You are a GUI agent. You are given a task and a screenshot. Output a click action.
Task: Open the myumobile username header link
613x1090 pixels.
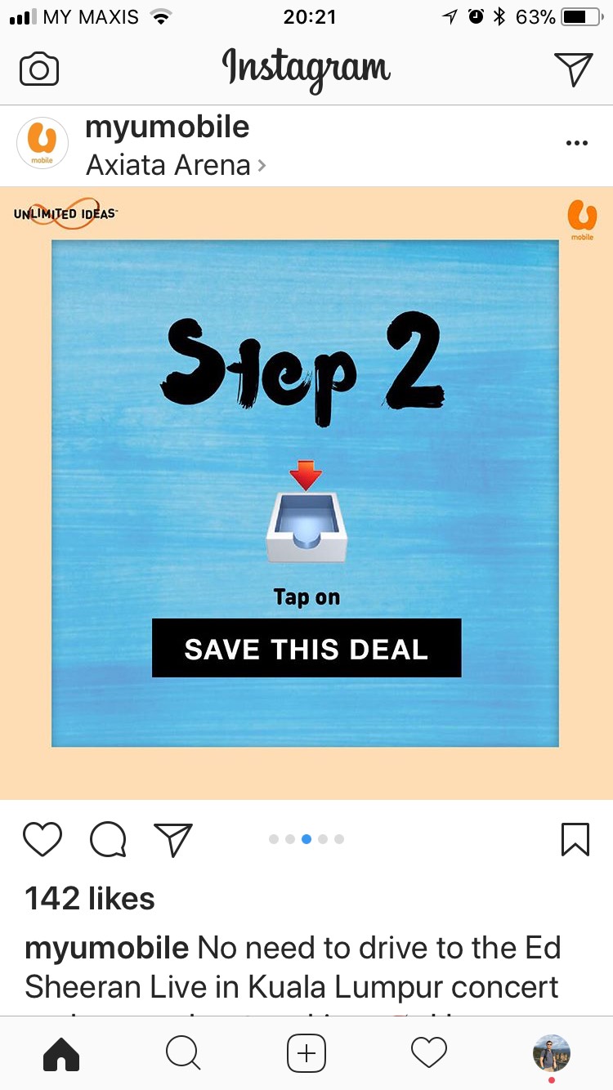click(168, 127)
